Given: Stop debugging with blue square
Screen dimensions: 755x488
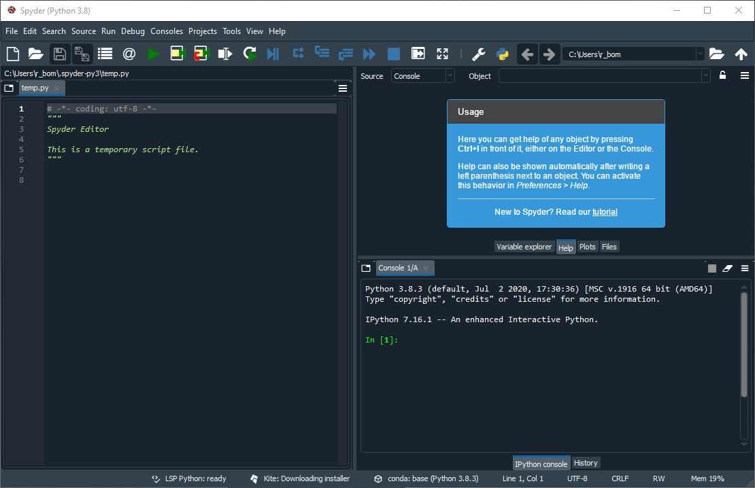Looking at the screenshot, I should tap(394, 54).
